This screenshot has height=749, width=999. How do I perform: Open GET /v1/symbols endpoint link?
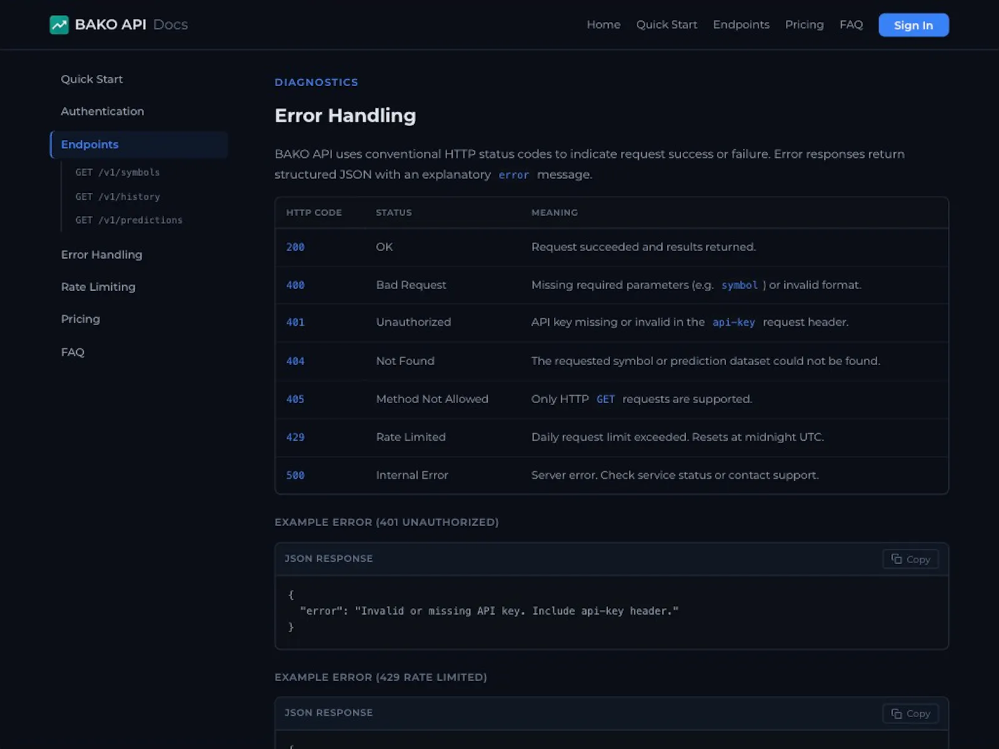click(117, 172)
